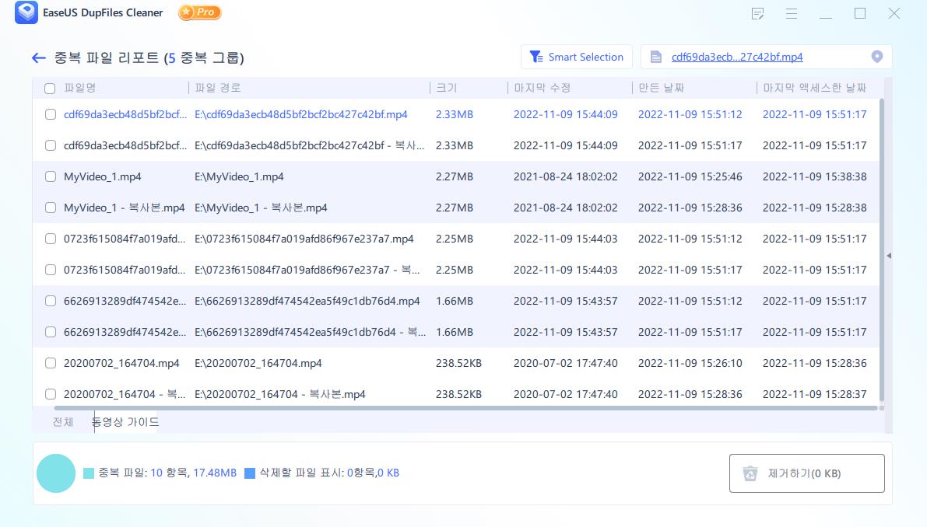Click the cyan pie chart circle
Screen dimensions: 927x527
click(56, 473)
